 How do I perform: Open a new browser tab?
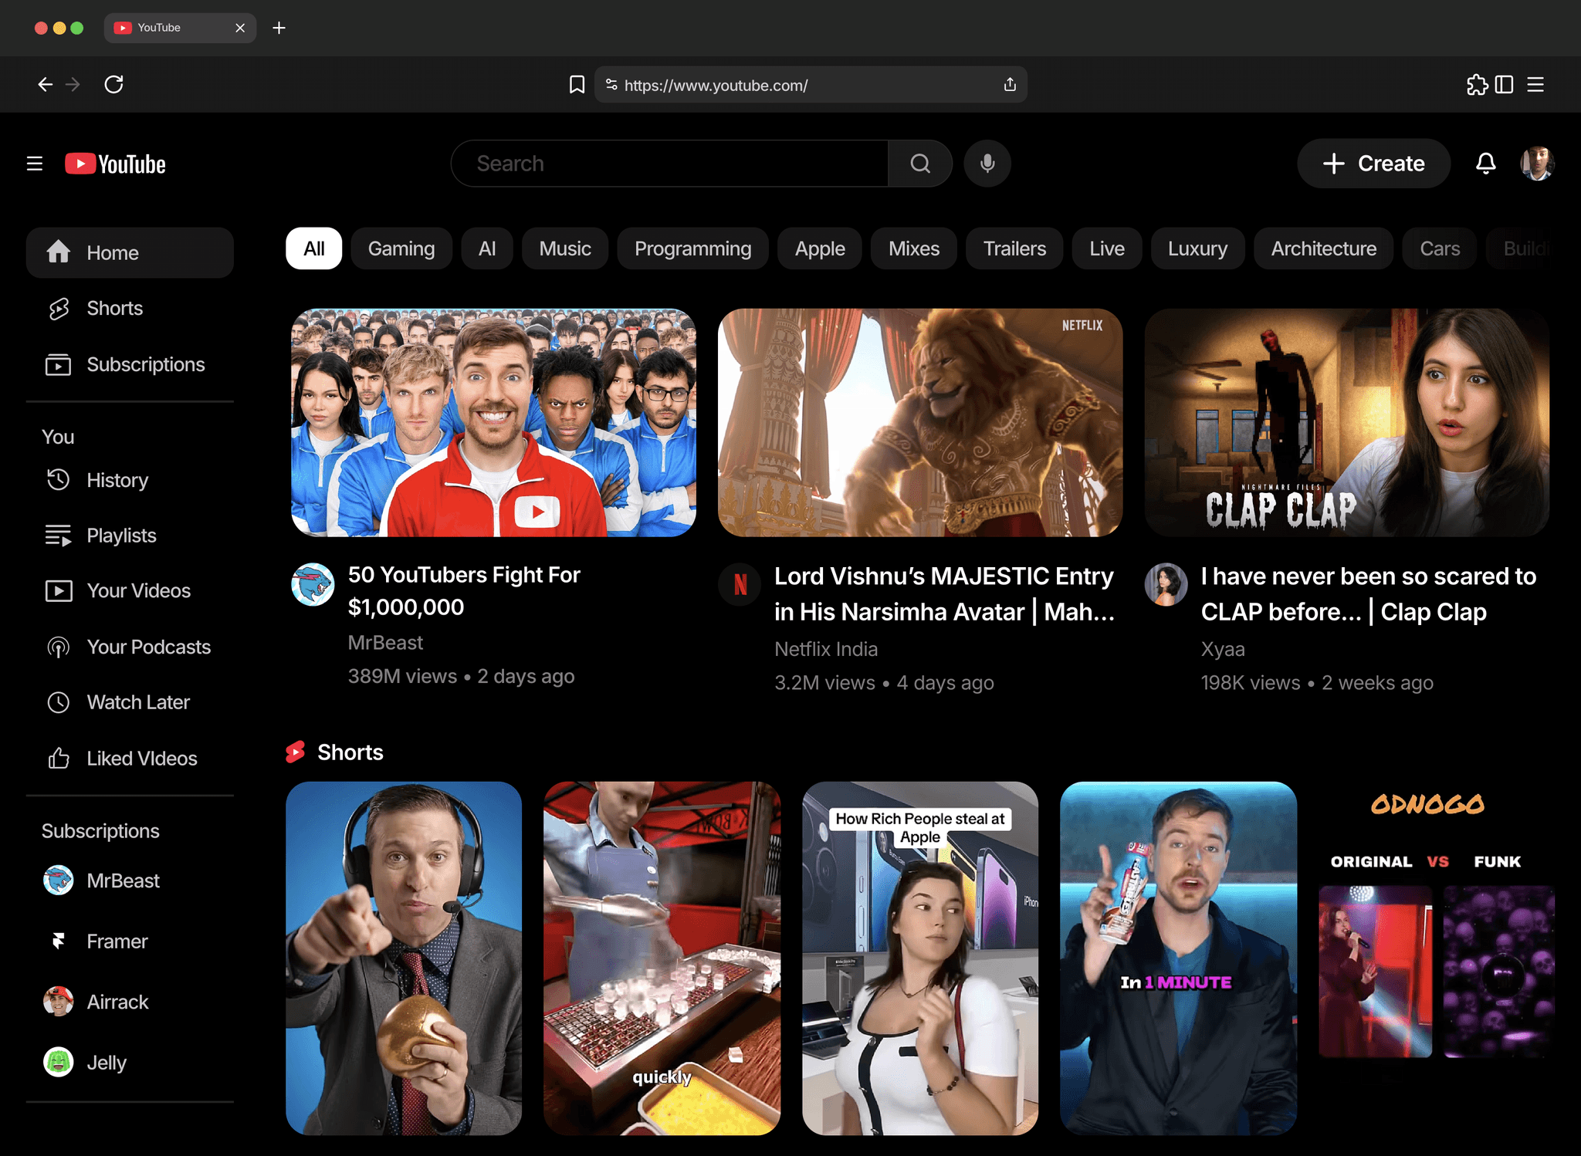[279, 28]
